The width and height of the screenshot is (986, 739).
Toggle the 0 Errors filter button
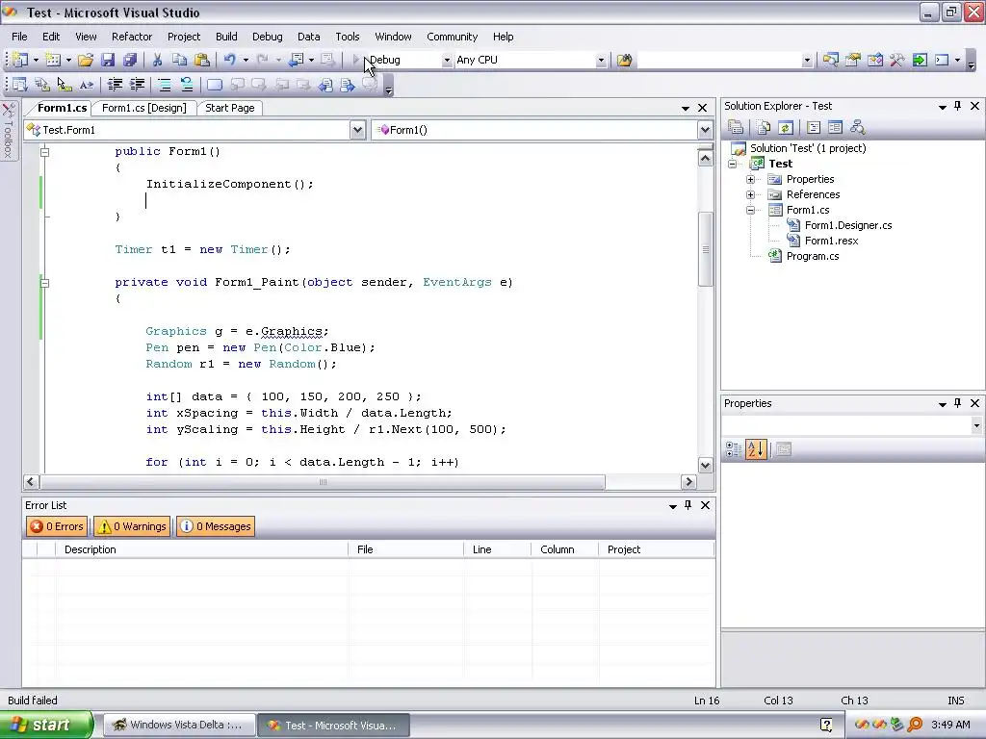[x=57, y=526]
